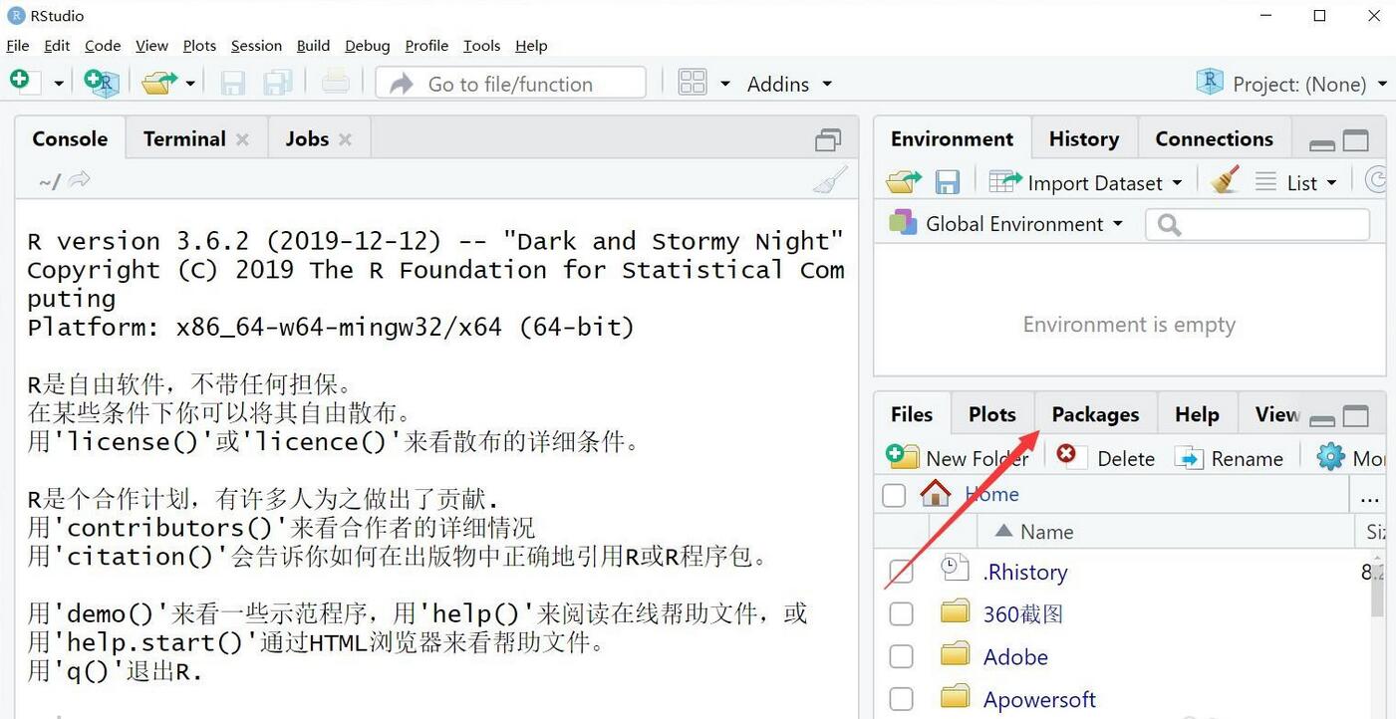Check the Apowersoft folder checkbox
The image size is (1396, 719).
point(901,699)
